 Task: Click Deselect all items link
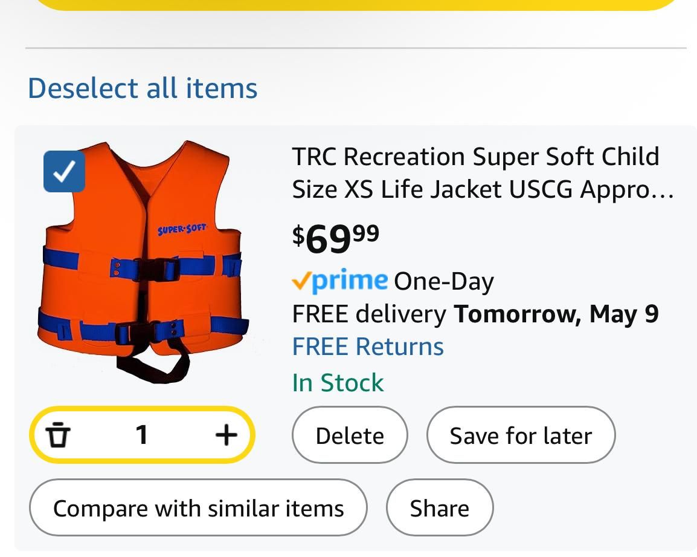pos(143,88)
